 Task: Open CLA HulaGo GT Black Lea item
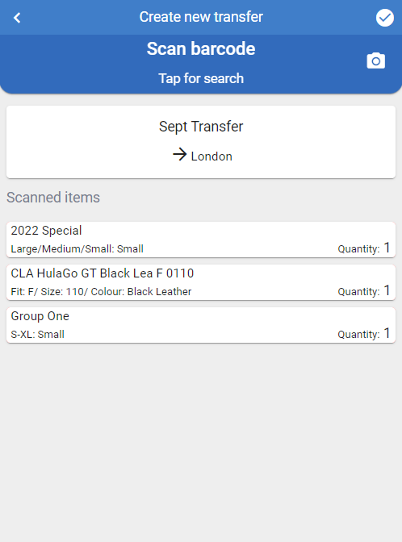(201, 282)
